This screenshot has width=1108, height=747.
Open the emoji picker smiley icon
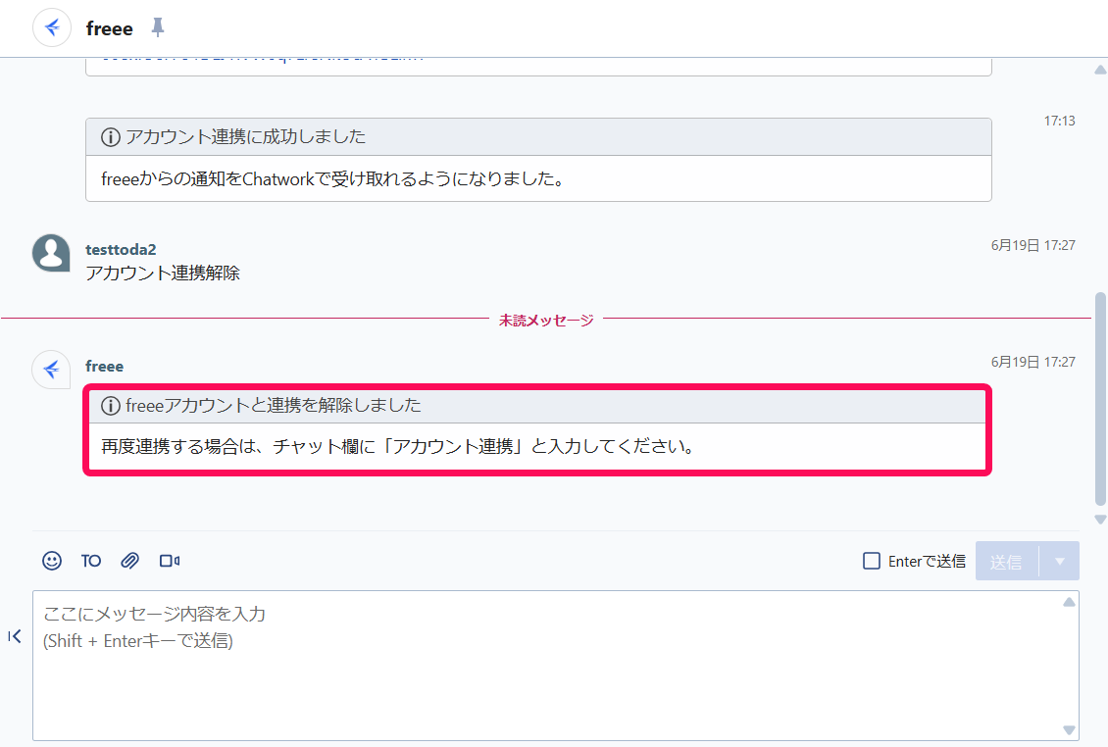(52, 561)
